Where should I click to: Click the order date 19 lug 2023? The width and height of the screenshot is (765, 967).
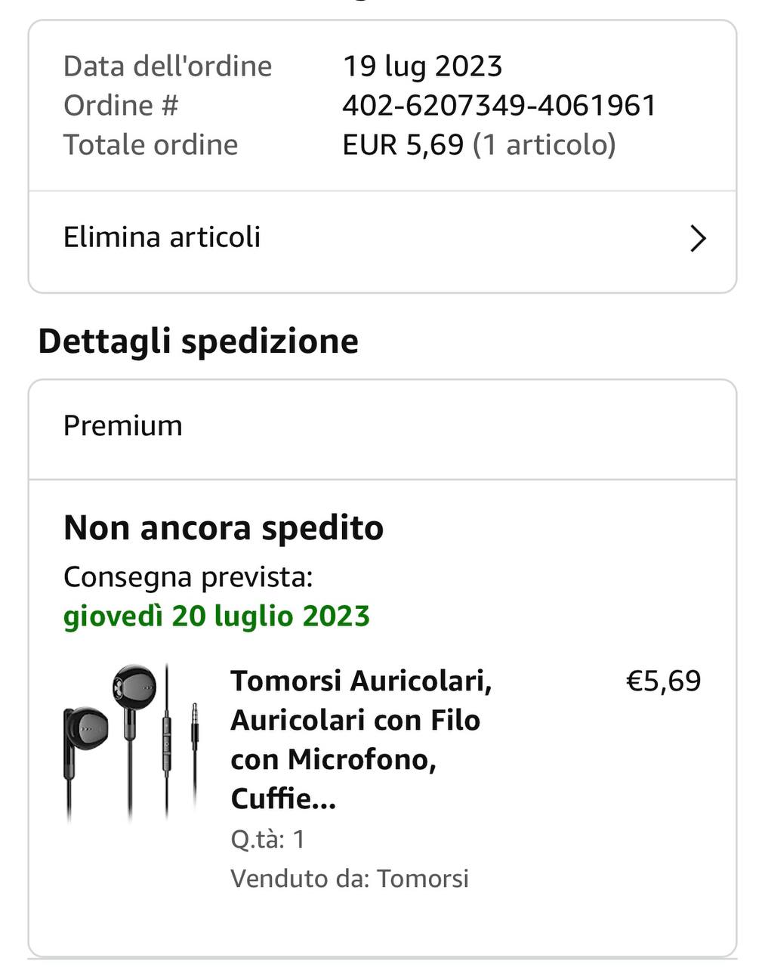point(422,66)
